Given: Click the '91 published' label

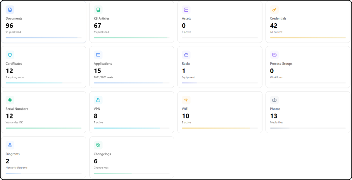Looking at the screenshot, I should [x=13, y=32].
